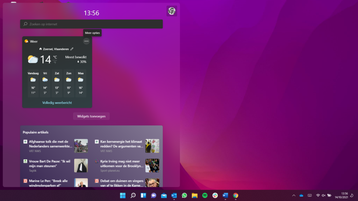Screen dimensions: 358x201
Task: Click current weather partly cloudy icon
Action: pos(33,59)
